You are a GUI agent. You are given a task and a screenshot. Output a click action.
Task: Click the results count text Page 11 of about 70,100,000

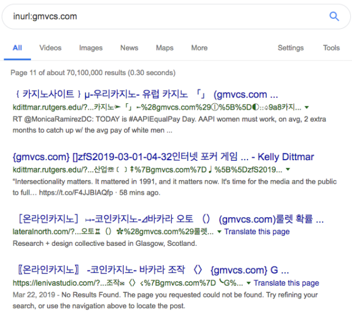(x=93, y=73)
